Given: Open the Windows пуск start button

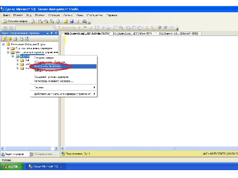Looking at the screenshot, I should tap(12, 166).
